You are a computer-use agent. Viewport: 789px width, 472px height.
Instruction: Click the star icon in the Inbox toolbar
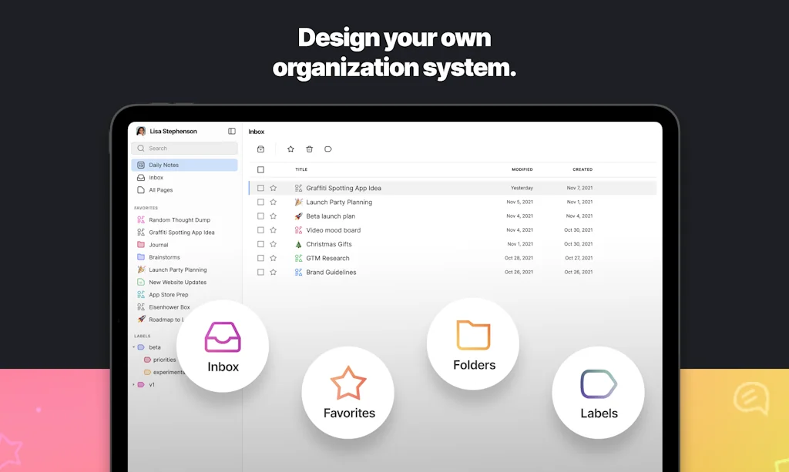point(290,149)
